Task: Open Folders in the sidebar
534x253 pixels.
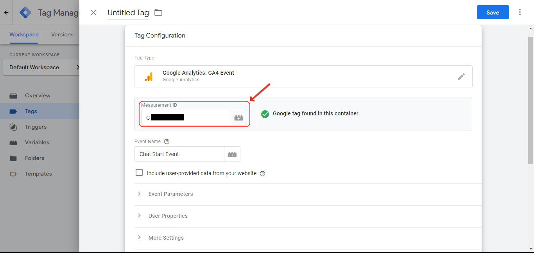Action: click(39, 158)
